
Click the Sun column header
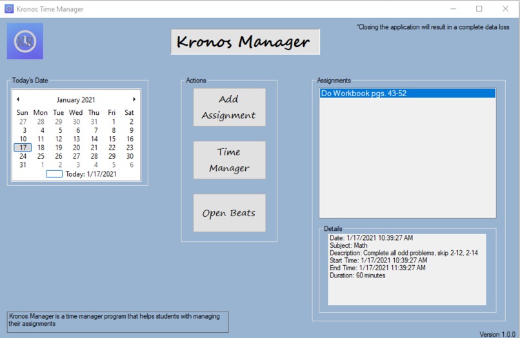(x=23, y=112)
